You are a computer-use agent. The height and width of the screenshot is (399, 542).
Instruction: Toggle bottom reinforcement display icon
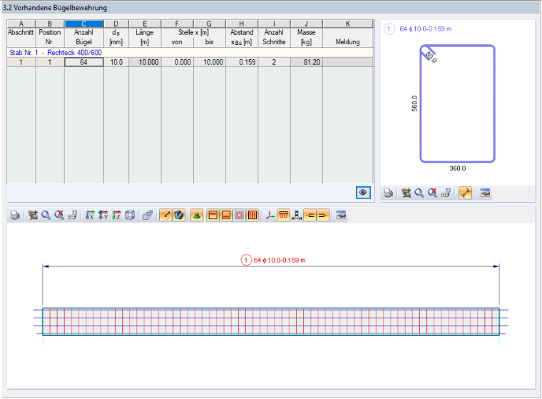point(226,216)
